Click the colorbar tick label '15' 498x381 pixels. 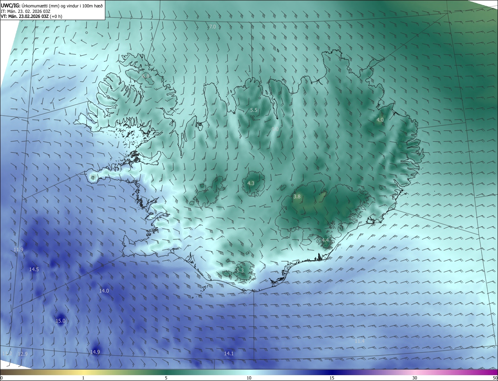[x=332, y=378]
